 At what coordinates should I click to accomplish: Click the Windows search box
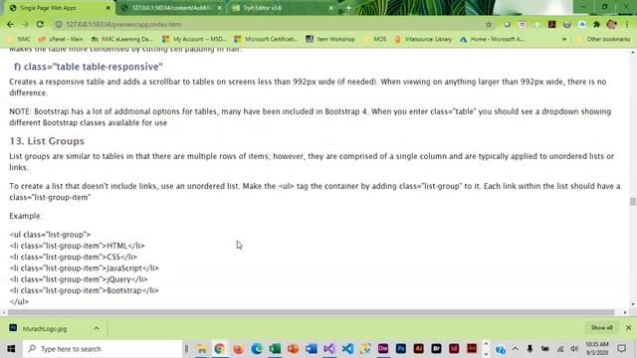[103, 349]
